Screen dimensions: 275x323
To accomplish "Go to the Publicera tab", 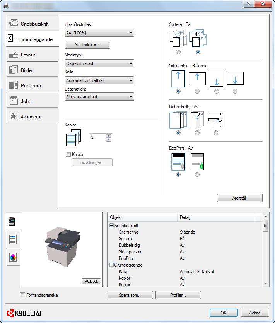I will click(32, 86).
